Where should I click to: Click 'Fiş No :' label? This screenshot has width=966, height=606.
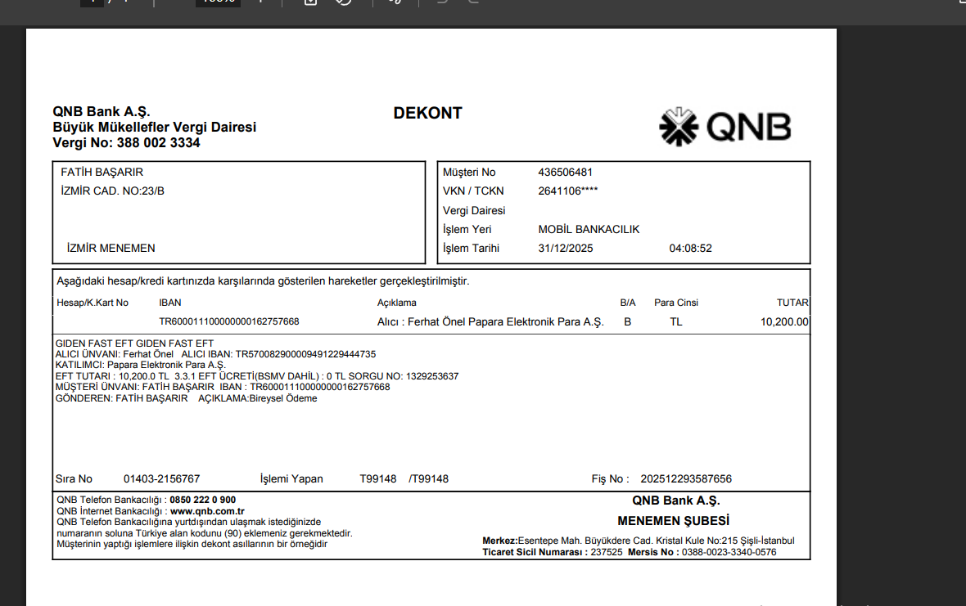point(610,478)
